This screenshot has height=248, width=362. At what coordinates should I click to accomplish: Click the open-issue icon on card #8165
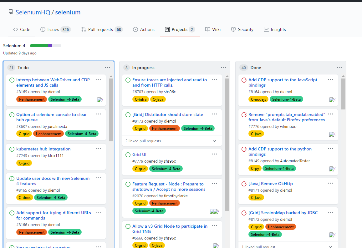coord(12,178)
